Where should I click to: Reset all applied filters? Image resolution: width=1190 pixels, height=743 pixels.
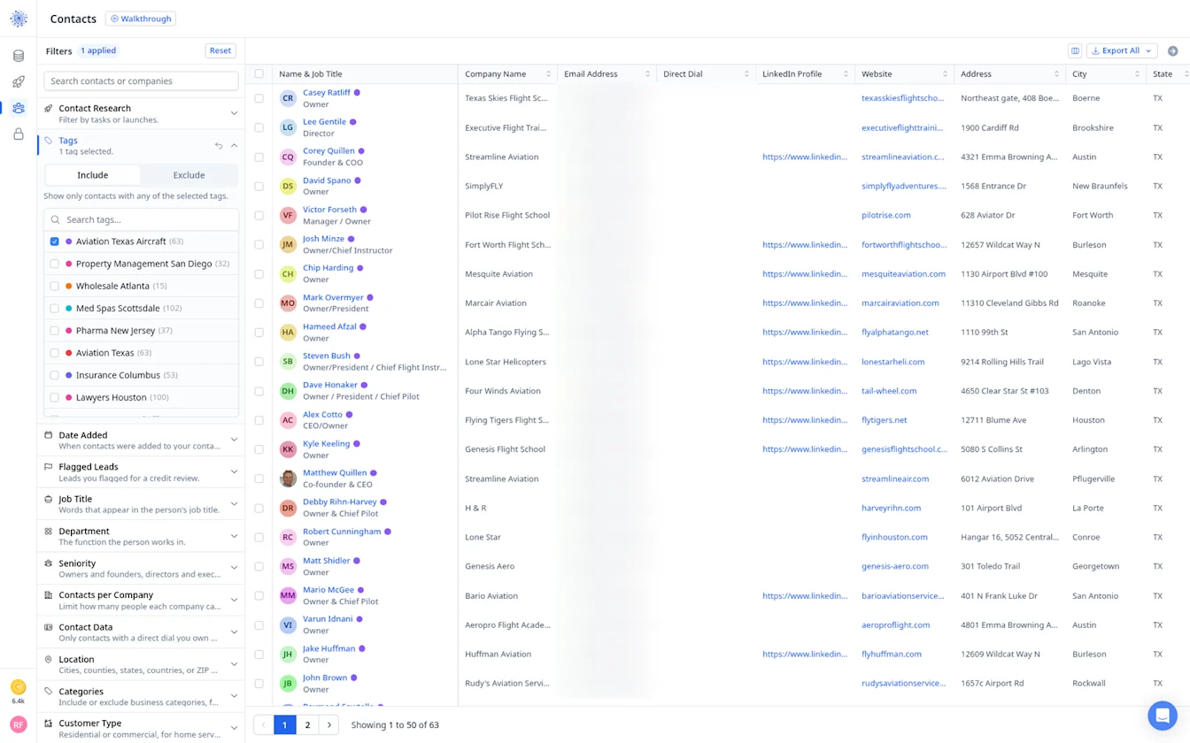click(220, 50)
